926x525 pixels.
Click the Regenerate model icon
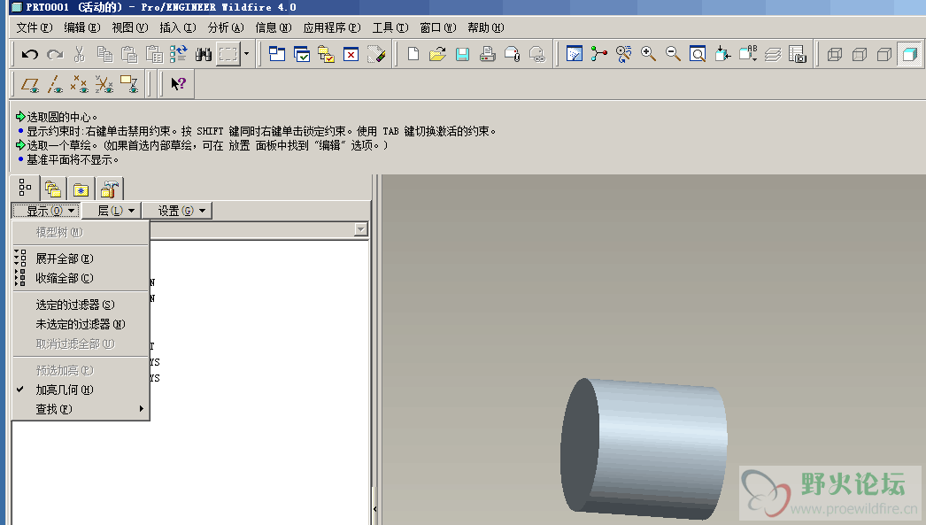pos(178,55)
